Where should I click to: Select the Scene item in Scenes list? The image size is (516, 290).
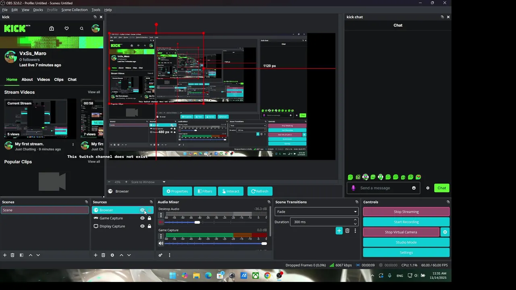45,210
